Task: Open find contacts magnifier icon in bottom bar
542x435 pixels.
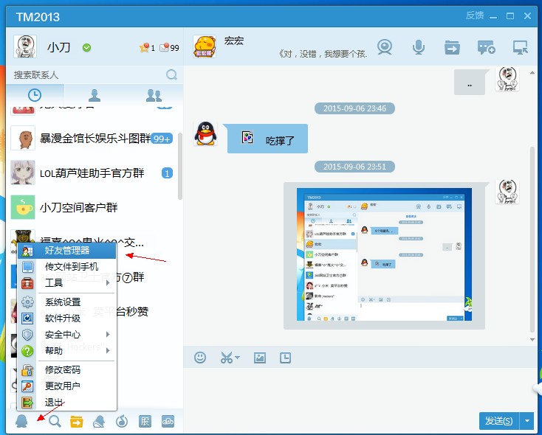Action: (x=55, y=421)
